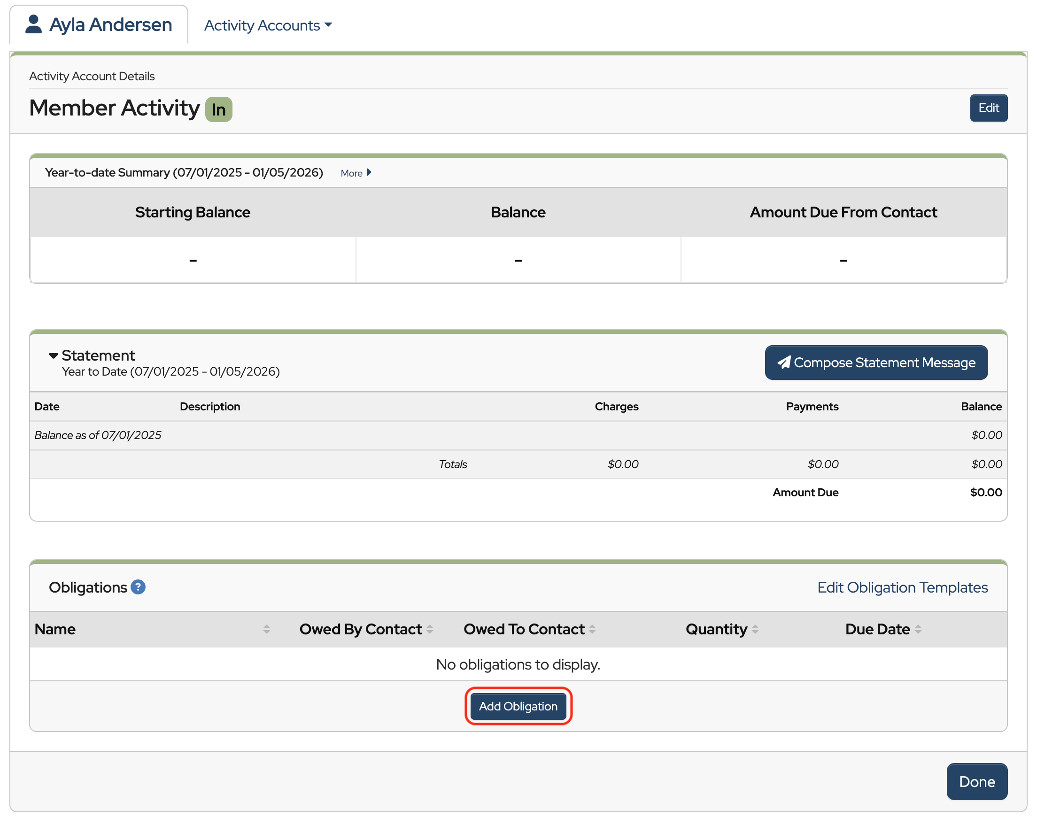Click Compose Statement Message button
1037x817 pixels.
pyautogui.click(x=876, y=362)
